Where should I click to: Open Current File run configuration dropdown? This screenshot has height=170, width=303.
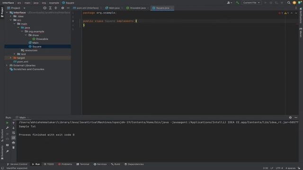click(251, 3)
